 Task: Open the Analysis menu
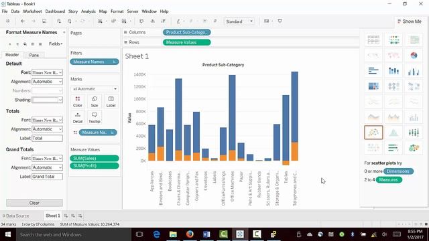[x=88, y=11]
